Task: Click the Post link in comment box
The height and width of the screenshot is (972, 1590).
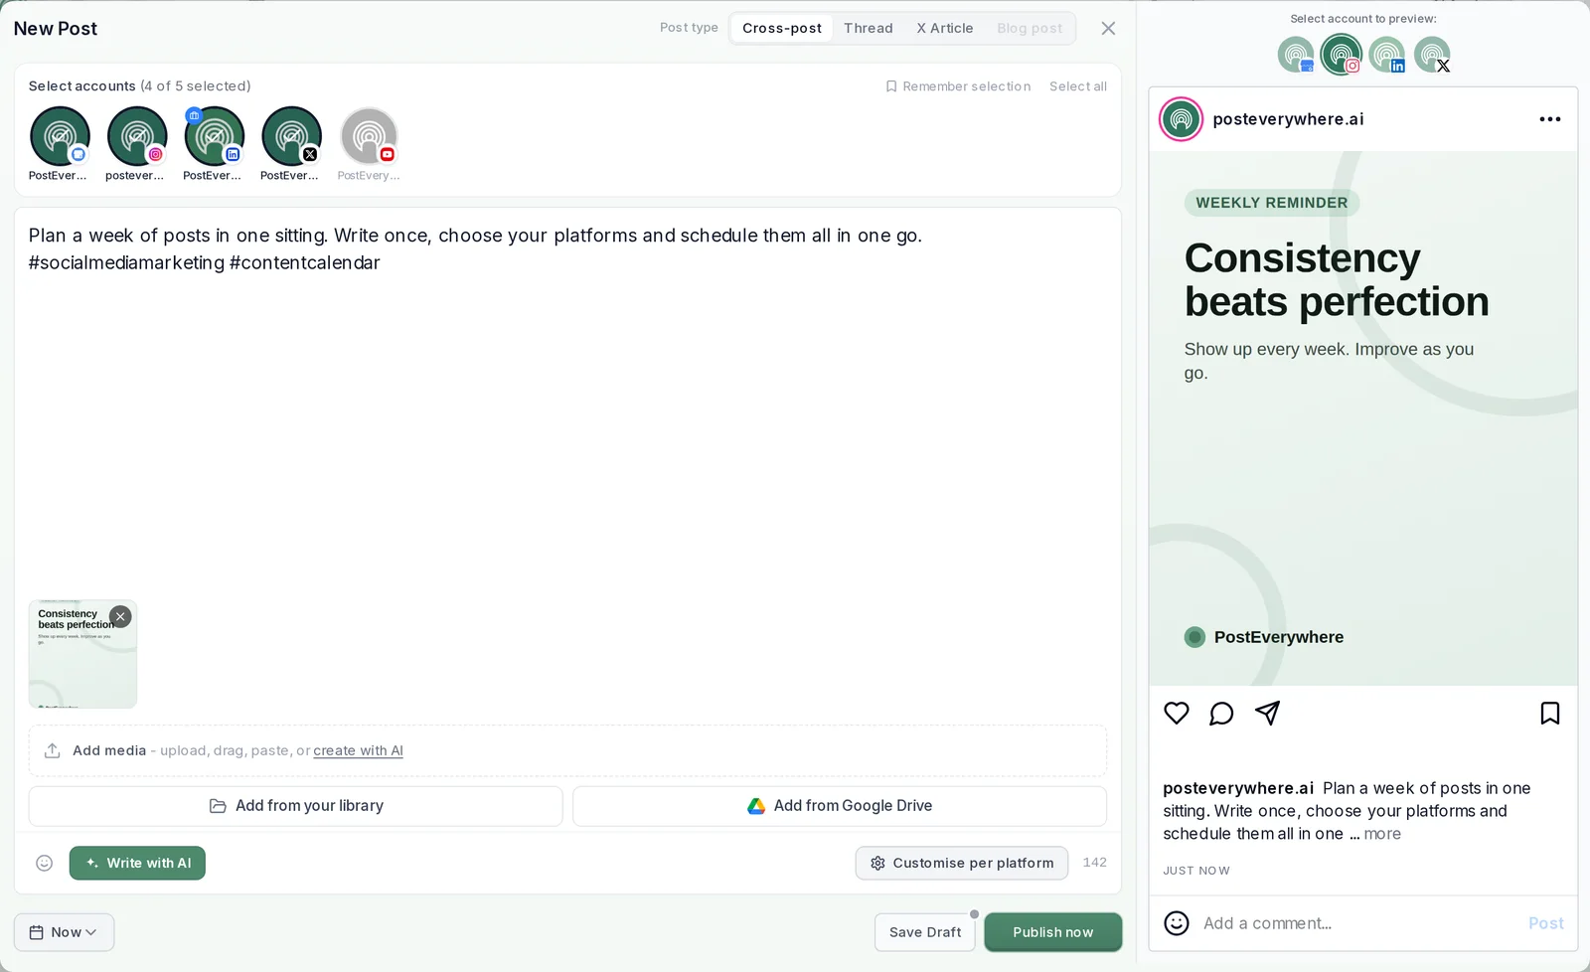Action: [1546, 923]
